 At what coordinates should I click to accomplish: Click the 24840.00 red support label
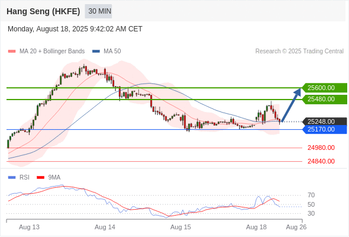pos(321,161)
